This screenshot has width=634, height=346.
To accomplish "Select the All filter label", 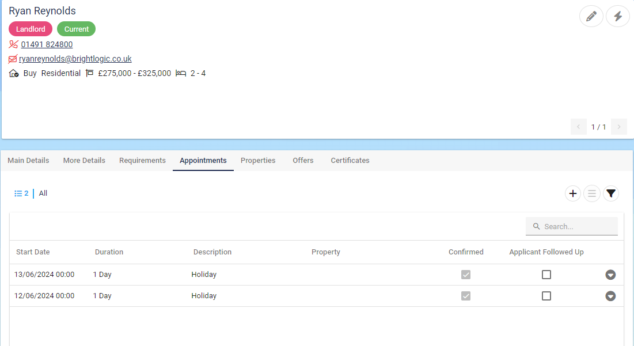I will pyautogui.click(x=43, y=193).
